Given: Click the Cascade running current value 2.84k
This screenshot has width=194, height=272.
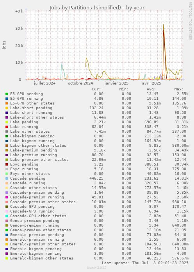Looking at the screenshot, I should [100, 183].
